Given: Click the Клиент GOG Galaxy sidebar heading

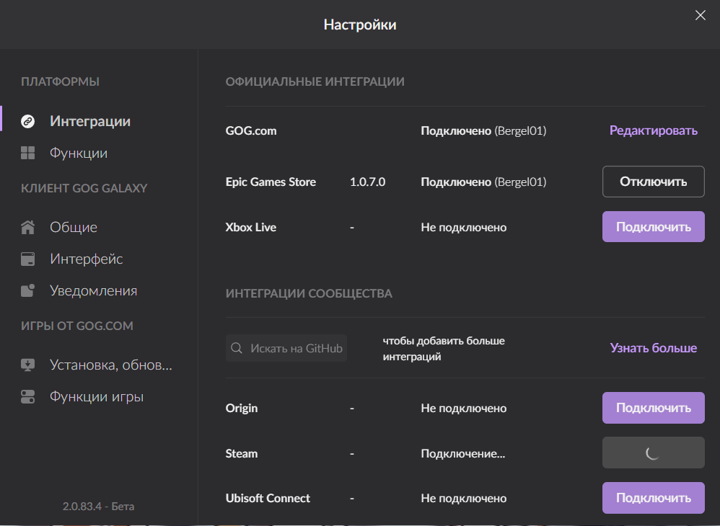Looking at the screenshot, I should pos(84,188).
